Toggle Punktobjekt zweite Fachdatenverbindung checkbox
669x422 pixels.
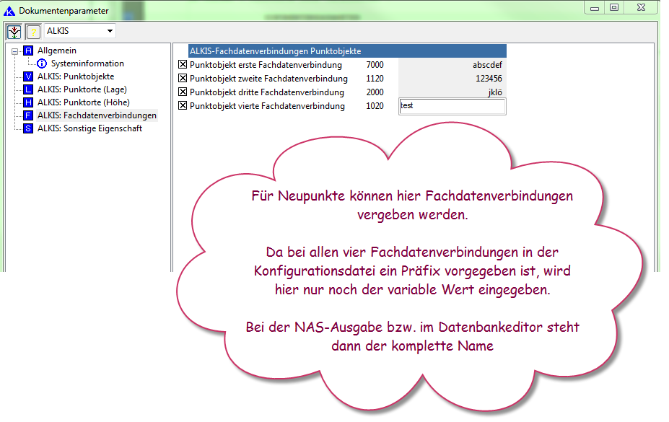click(x=183, y=79)
